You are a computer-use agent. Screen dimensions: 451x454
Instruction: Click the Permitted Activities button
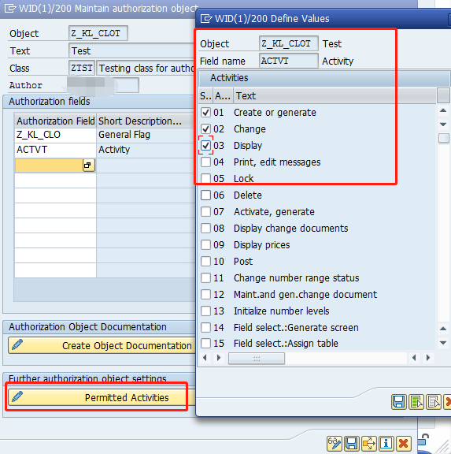pyautogui.click(x=102, y=397)
